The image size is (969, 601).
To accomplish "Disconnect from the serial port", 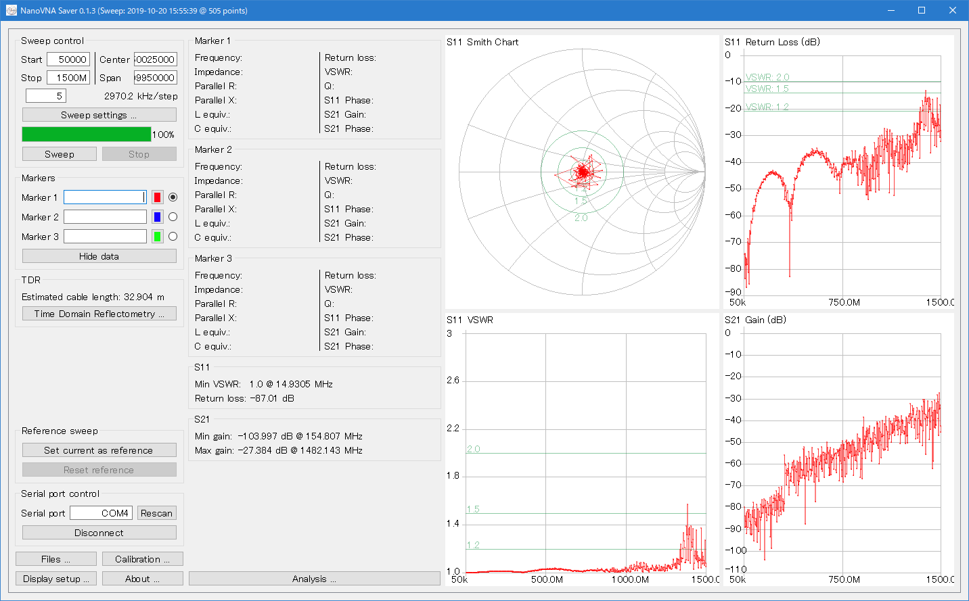I will tap(99, 533).
